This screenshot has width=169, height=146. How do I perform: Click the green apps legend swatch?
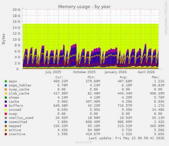6,81
